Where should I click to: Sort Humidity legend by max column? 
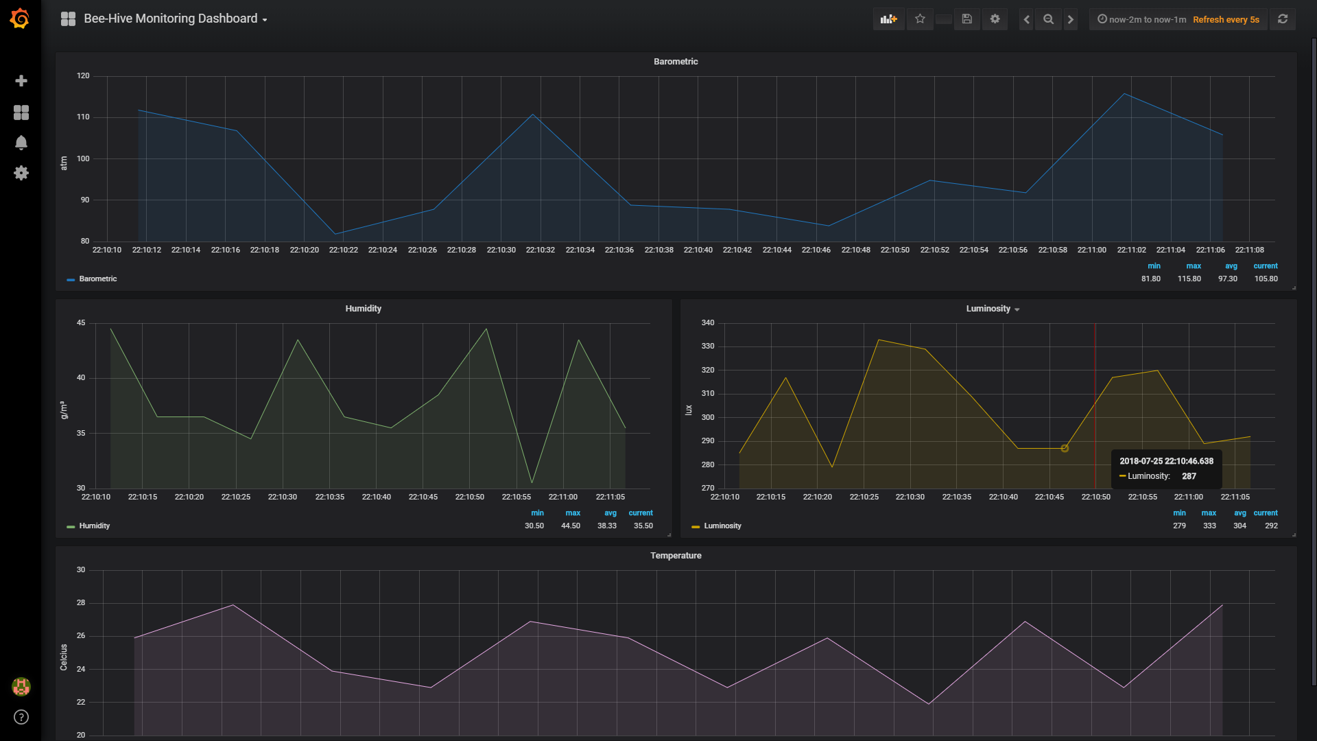(573, 513)
